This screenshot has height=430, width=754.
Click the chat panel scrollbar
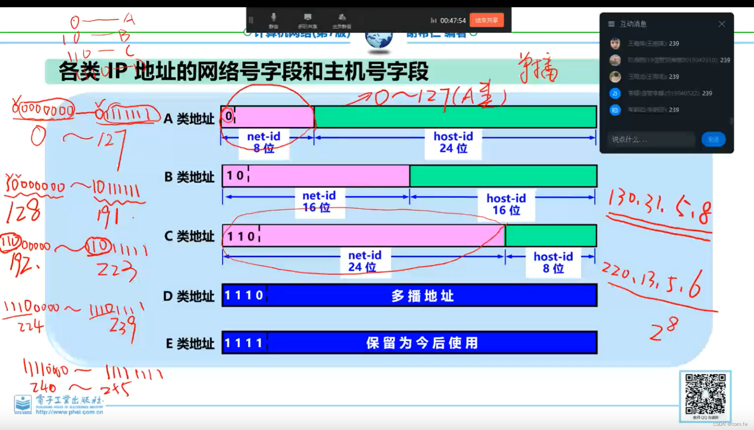click(x=731, y=122)
